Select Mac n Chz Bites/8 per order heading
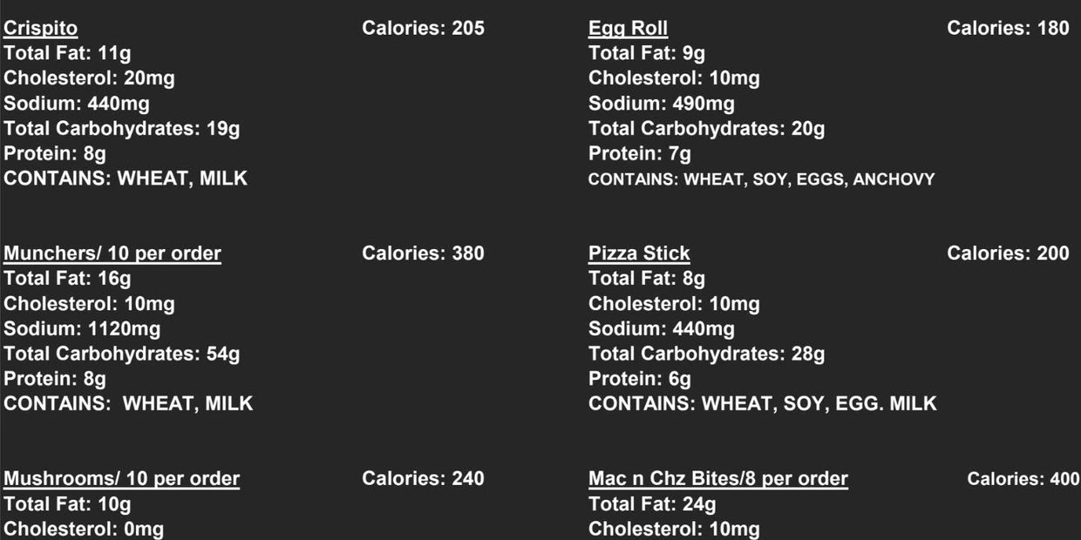The image size is (1081, 540). (717, 479)
